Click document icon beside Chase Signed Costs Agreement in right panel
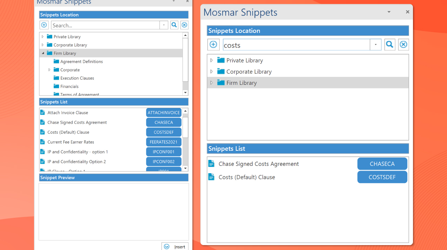Screen dimensions: 447x250 (x=211, y=164)
